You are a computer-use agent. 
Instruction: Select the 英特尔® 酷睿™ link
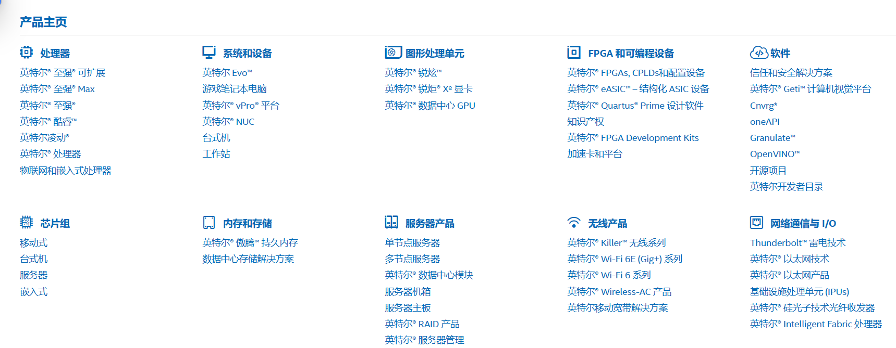[48, 121]
